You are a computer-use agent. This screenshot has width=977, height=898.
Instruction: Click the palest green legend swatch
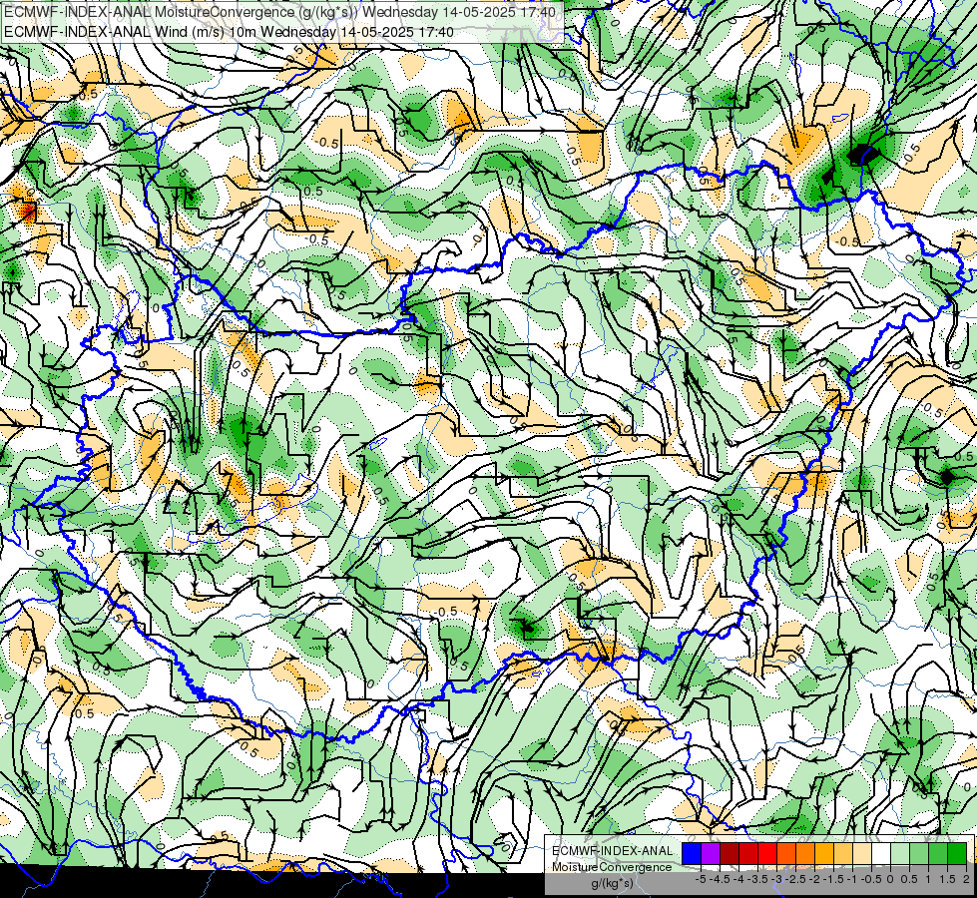[900, 854]
